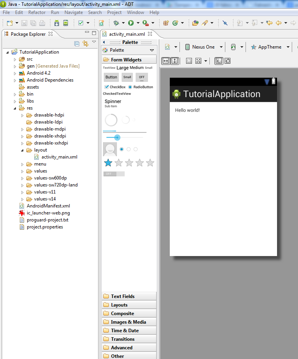Open the Android Virtual Device Manager icon
The width and height of the screenshot is (298, 359).
pyautogui.click(x=66, y=23)
